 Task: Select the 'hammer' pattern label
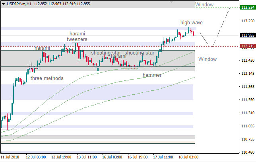coord(152,75)
